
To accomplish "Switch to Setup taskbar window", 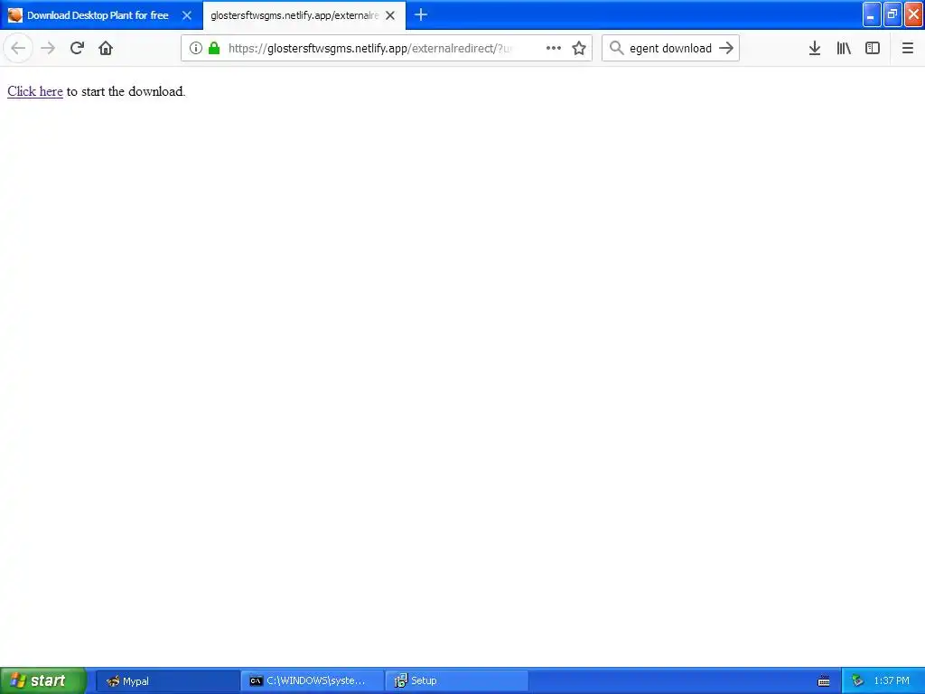I will [x=456, y=681].
